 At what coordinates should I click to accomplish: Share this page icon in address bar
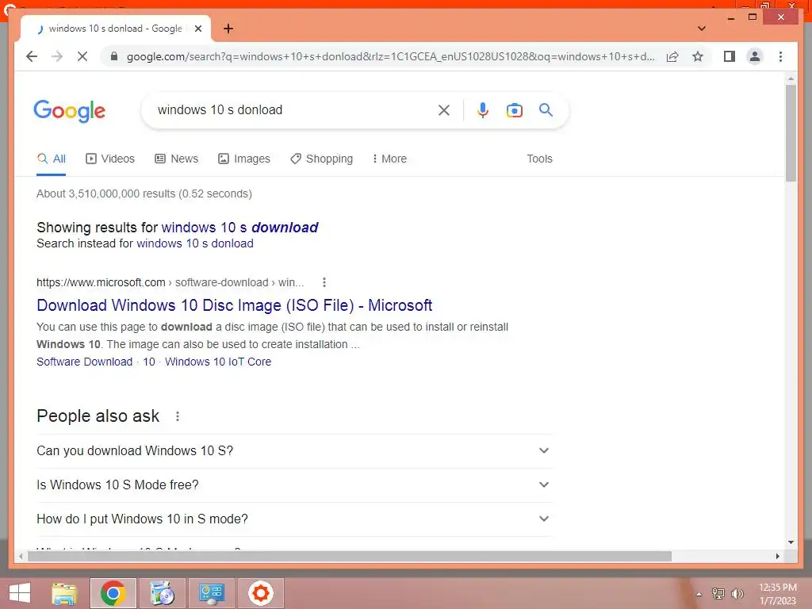672,56
